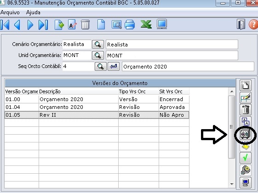The image size is (258, 193).
Task: Search Cenário Orçamentário with magnifier button
Action: 98,45
